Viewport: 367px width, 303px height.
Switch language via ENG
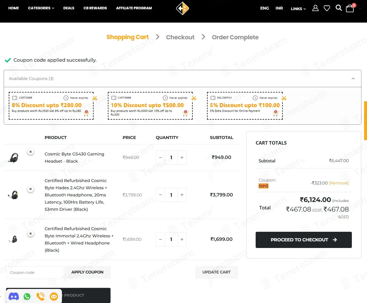(x=265, y=8)
